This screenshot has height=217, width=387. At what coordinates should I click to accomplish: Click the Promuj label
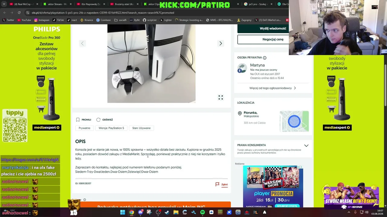tap(86, 120)
